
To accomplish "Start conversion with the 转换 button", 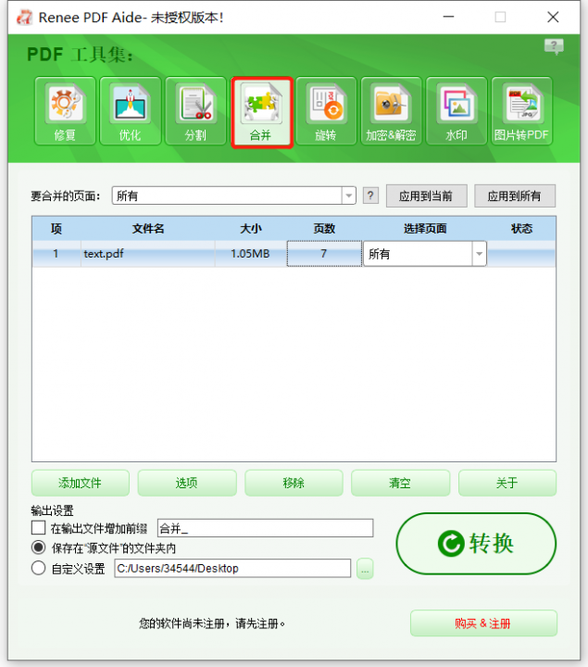I will pos(476,544).
